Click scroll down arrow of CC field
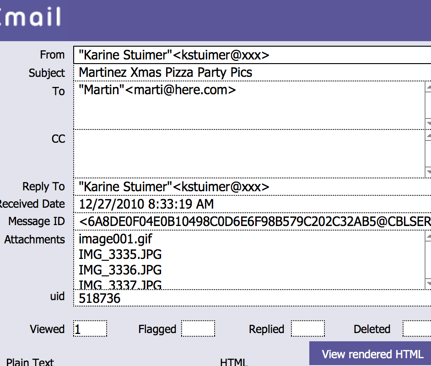The width and height of the screenshot is (431, 366). coord(428,172)
